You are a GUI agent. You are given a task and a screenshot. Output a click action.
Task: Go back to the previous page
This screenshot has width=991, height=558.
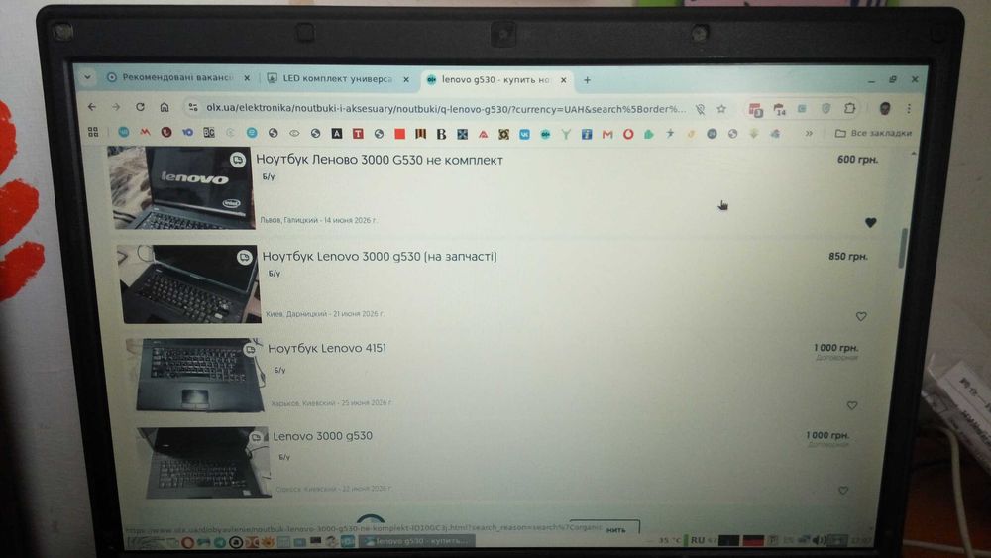[x=92, y=107]
